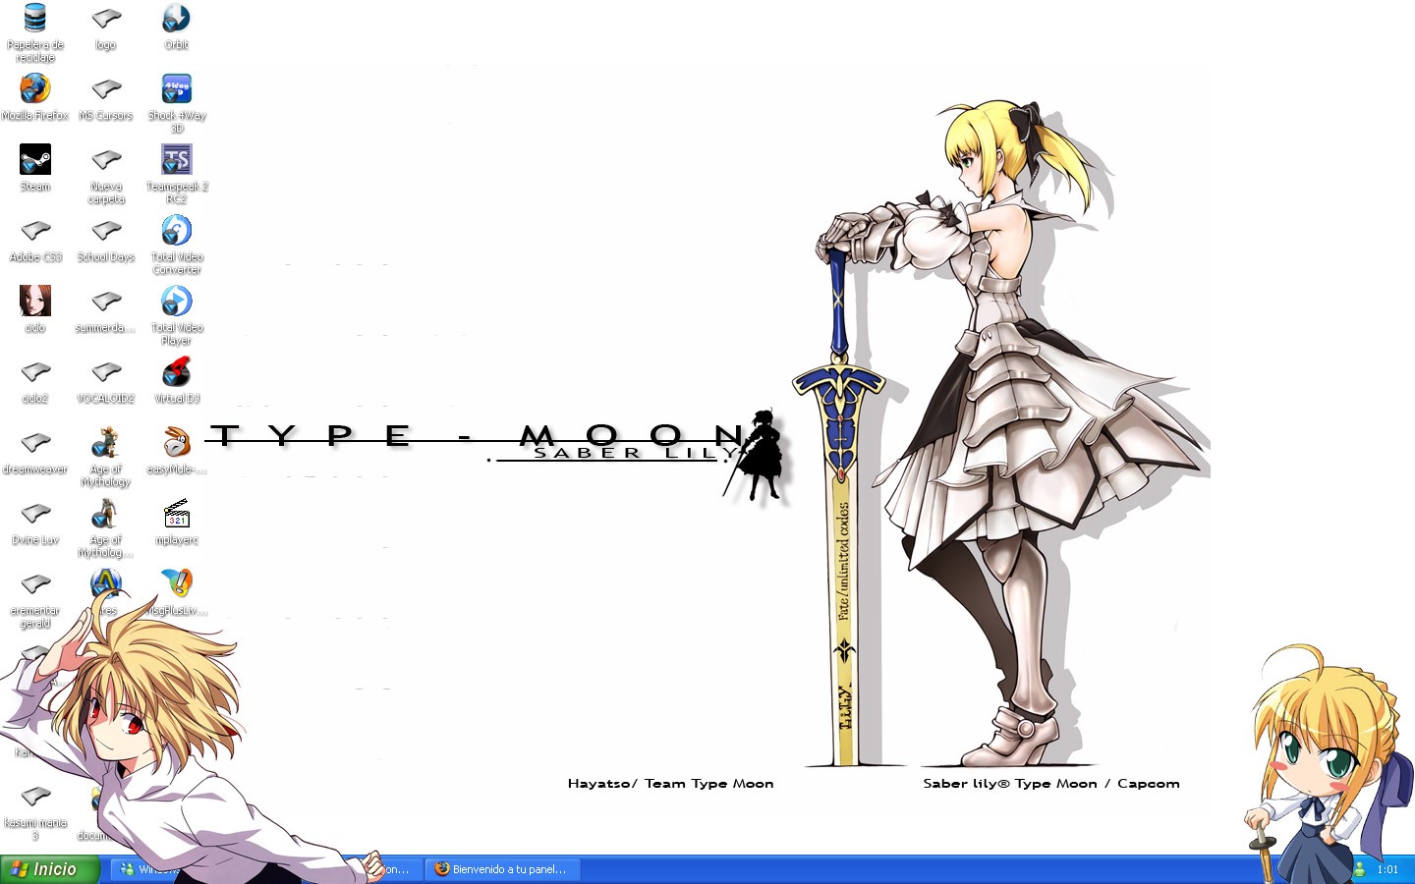
Task: Launch the truncated Age of Mytholog... shortcut
Action: coord(106,527)
